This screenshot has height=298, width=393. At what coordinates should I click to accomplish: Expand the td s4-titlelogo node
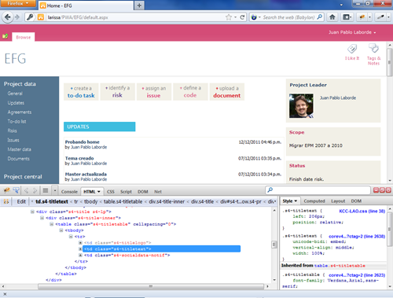coord(80,243)
